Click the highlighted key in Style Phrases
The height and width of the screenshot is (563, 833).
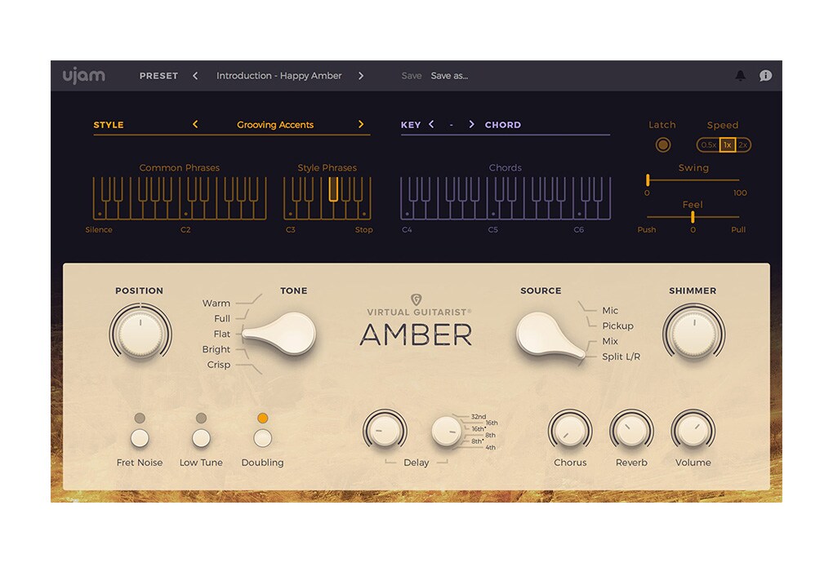[333, 189]
